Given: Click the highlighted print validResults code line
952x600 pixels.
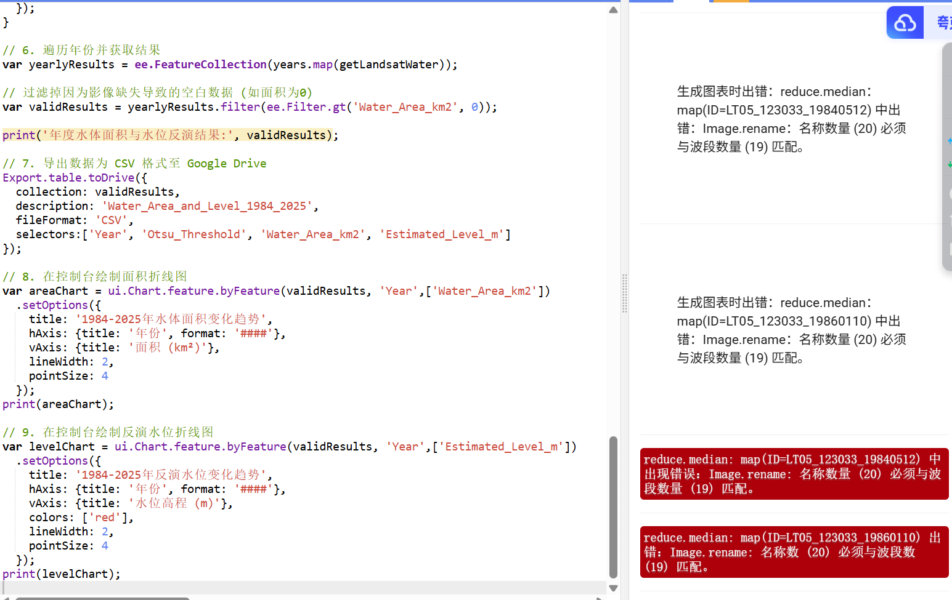Looking at the screenshot, I should point(170,135).
